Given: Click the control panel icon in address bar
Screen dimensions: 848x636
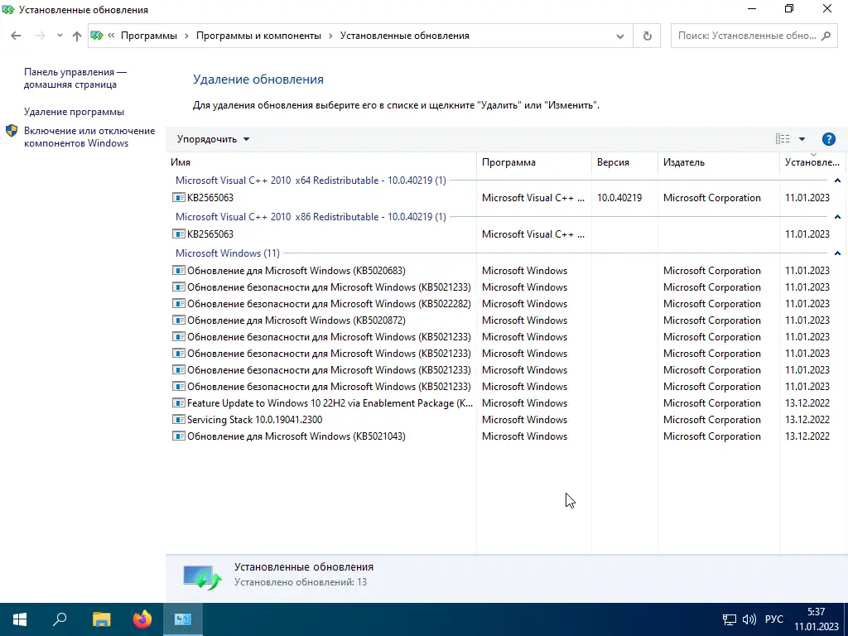Looking at the screenshot, I should (x=97, y=36).
